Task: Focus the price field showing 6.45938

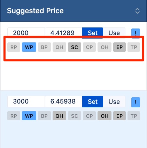Action: pyautogui.click(x=64, y=101)
